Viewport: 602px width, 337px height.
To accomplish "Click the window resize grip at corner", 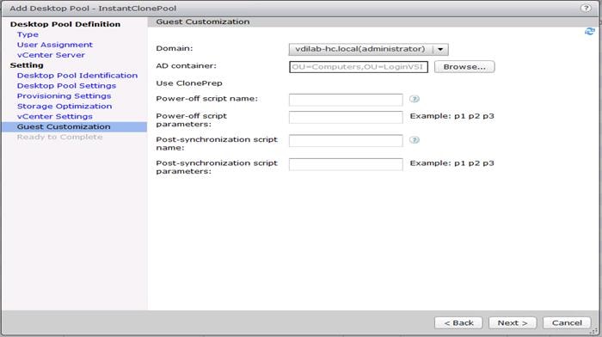I will click(x=596, y=332).
